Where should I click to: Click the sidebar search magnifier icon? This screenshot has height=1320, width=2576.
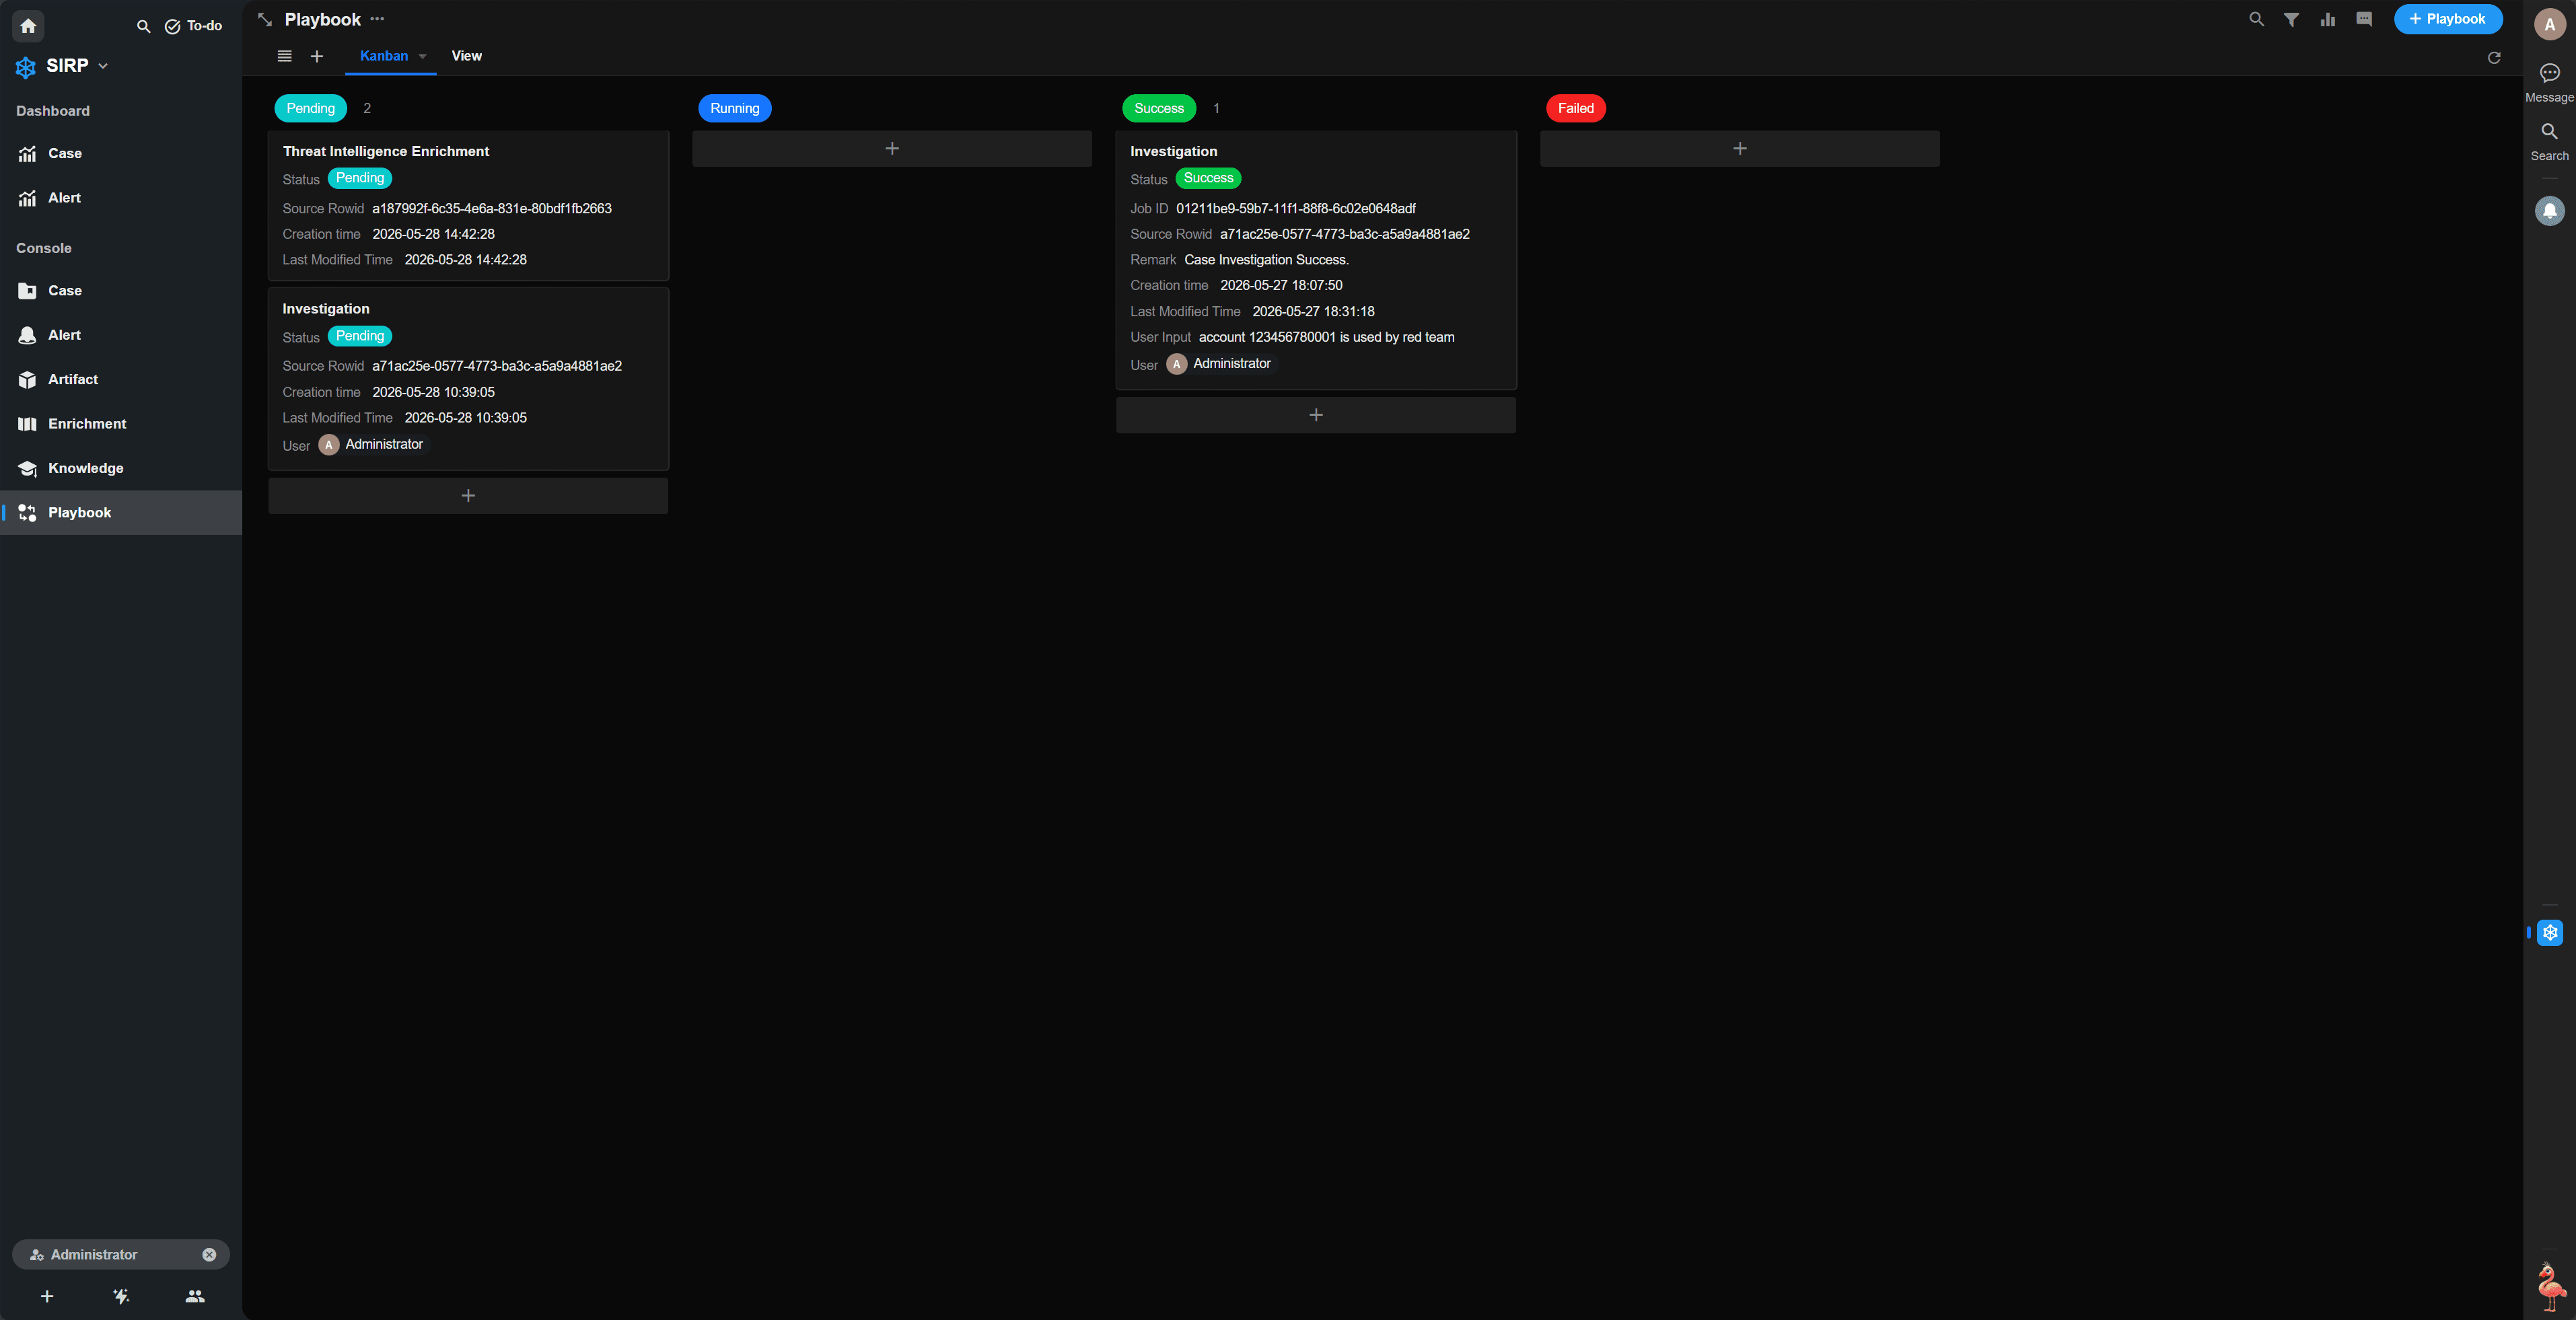pos(144,27)
